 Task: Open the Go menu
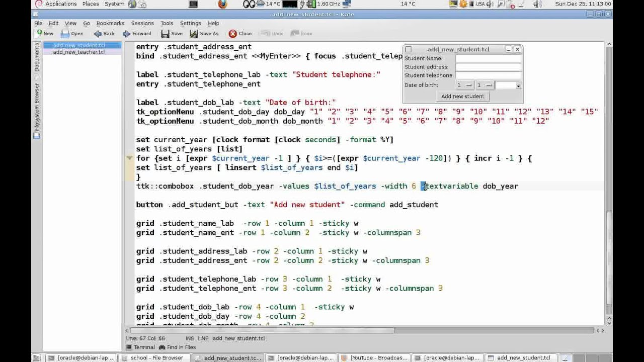87,23
